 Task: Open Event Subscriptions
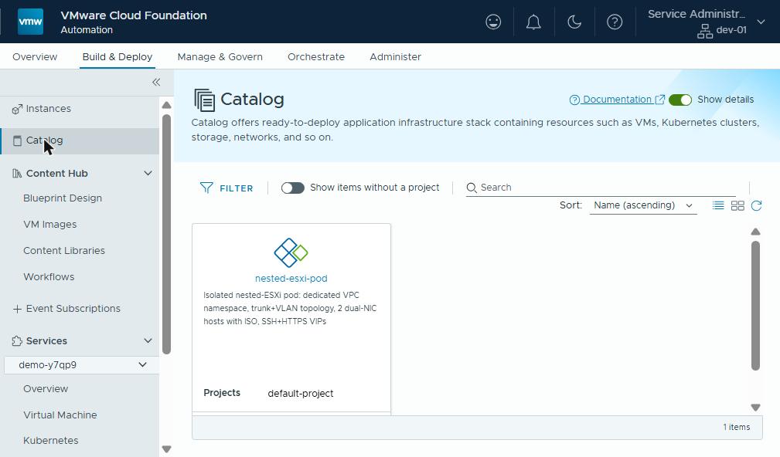coord(73,309)
